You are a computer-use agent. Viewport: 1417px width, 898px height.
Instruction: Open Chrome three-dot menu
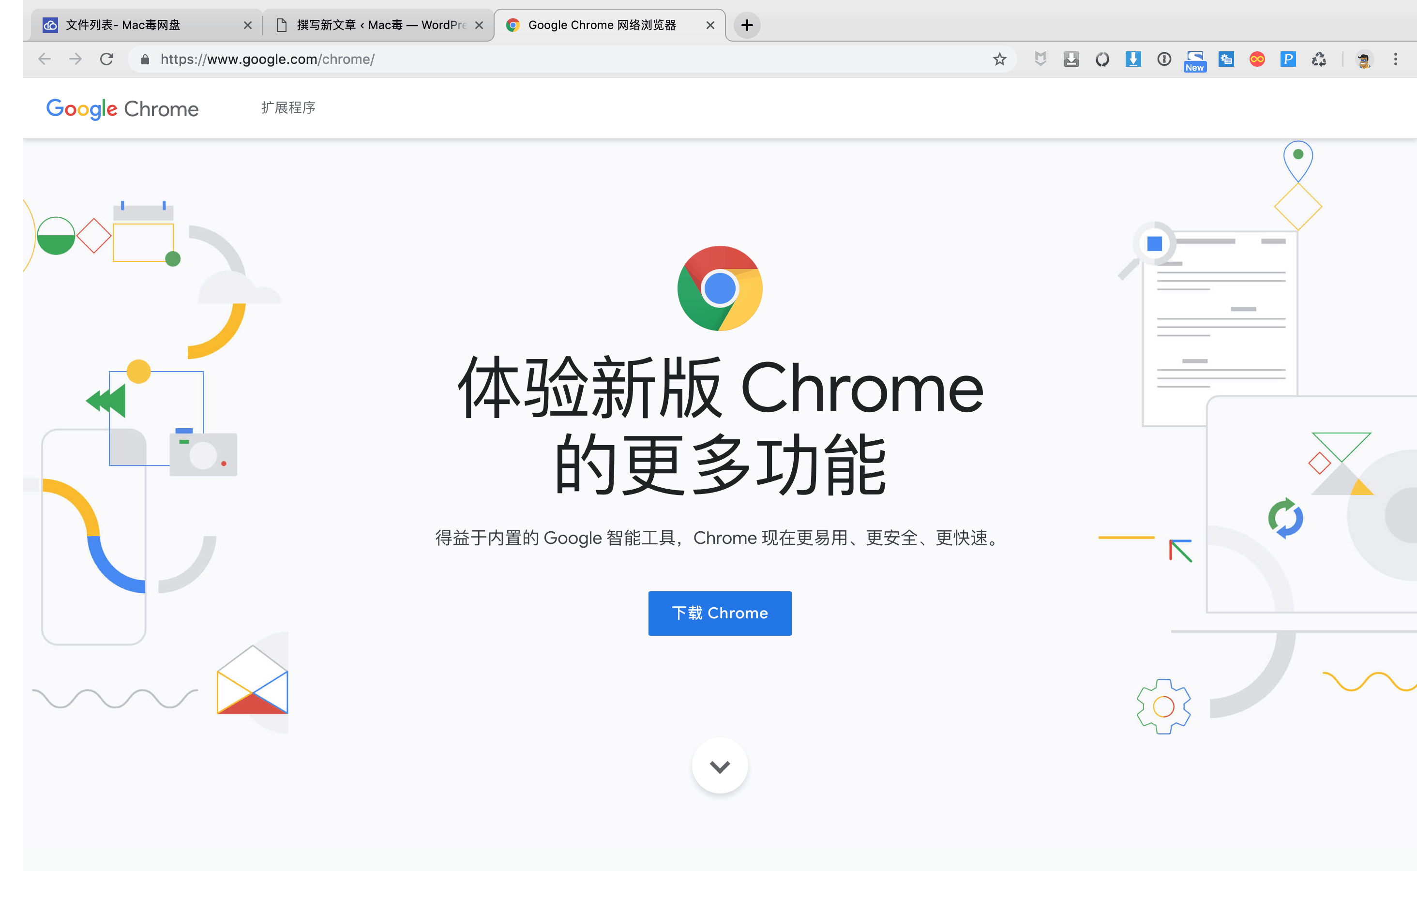(1395, 59)
